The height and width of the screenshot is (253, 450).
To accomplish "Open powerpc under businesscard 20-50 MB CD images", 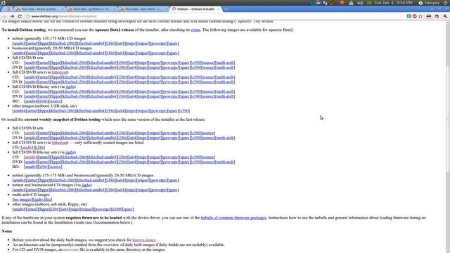I will (x=158, y=53).
